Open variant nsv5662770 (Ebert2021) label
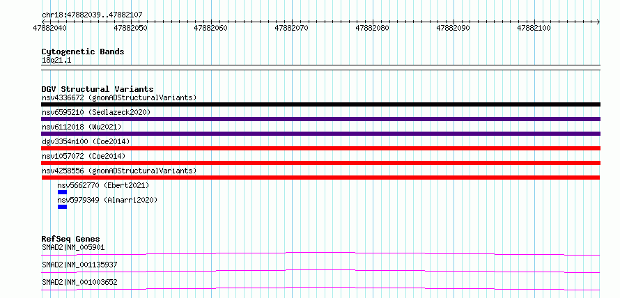The image size is (620, 298). pos(104,185)
